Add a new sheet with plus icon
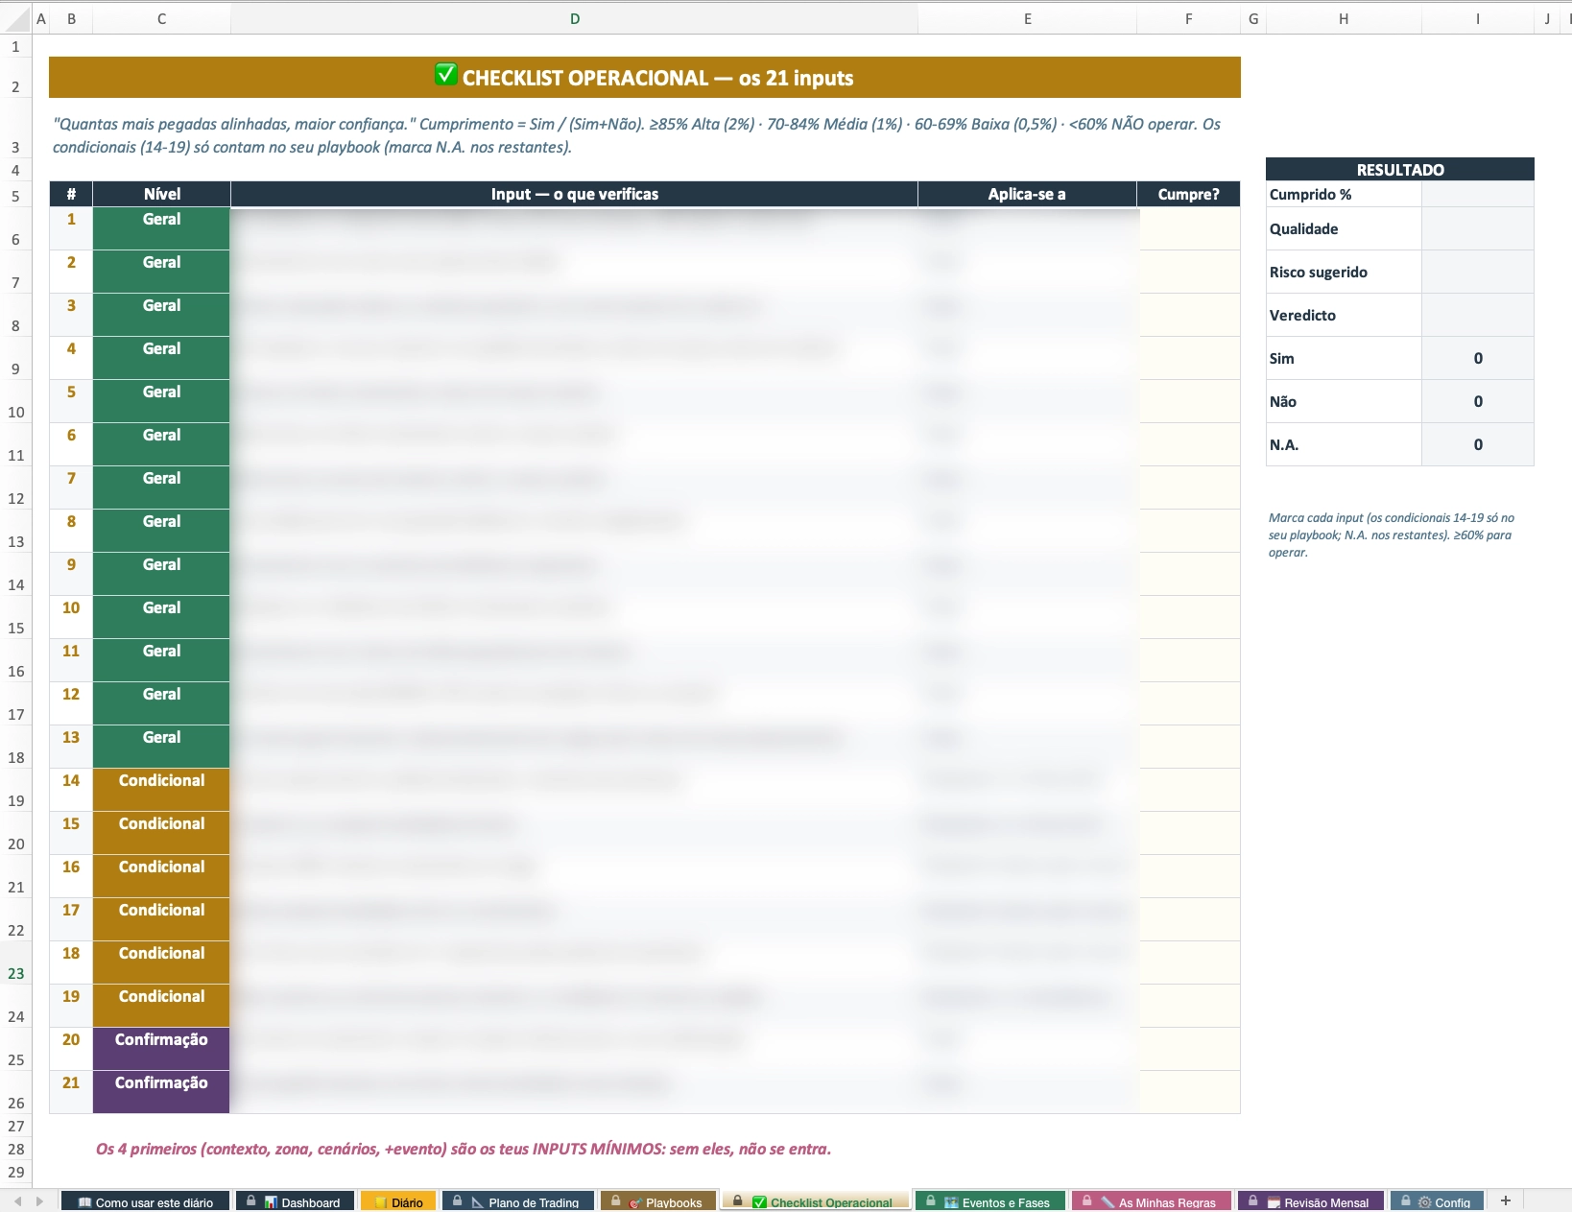This screenshot has height=1212, width=1572. pos(1506,1200)
